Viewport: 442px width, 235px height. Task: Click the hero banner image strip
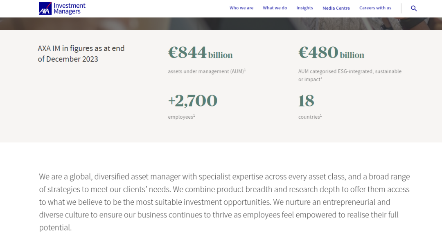tap(221, 24)
